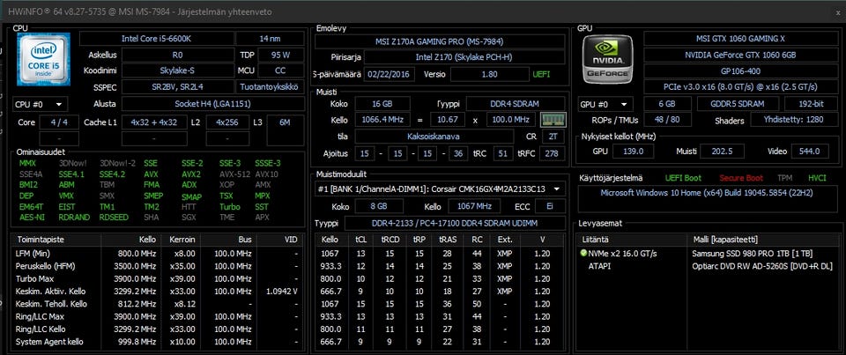Click the Intel Core i5 logo

pos(43,59)
